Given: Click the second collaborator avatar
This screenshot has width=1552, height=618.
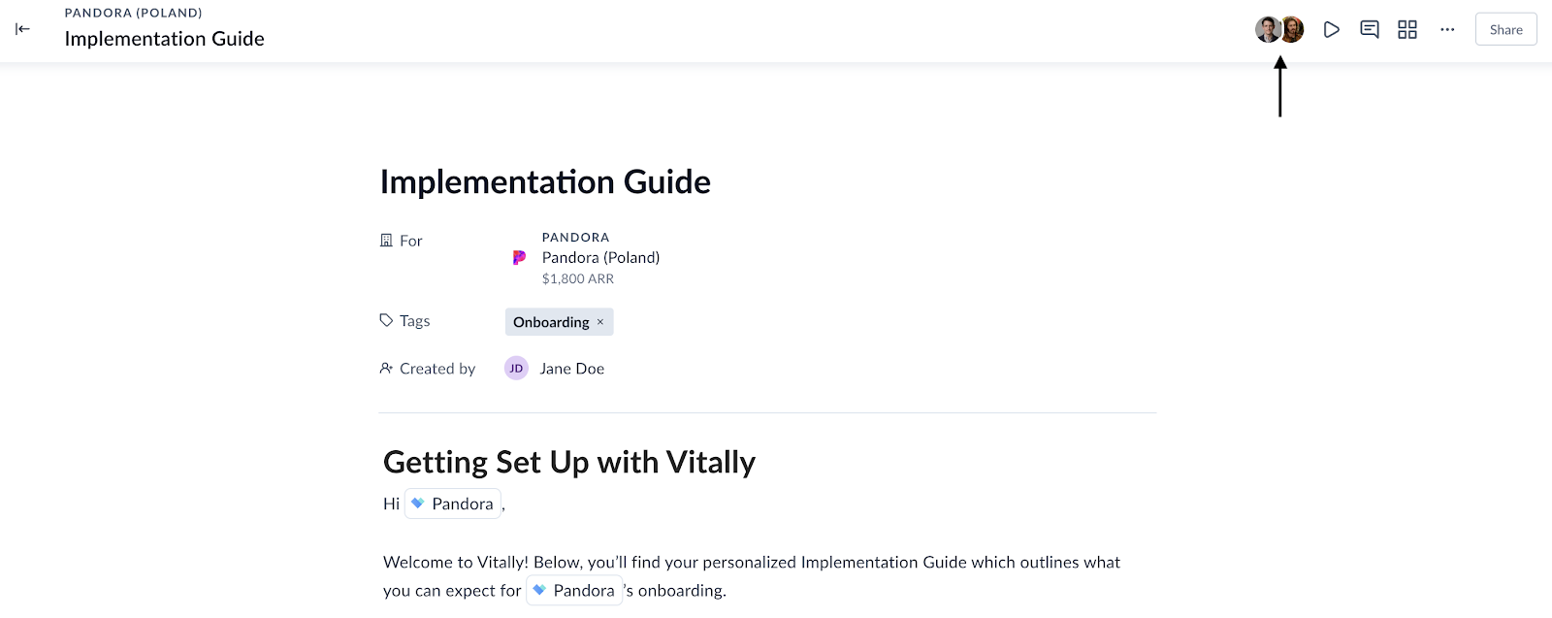Looking at the screenshot, I should (1292, 29).
